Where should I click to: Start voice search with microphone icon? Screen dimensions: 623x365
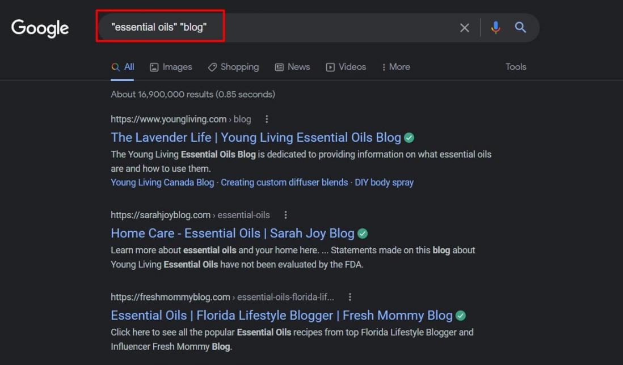[495, 27]
